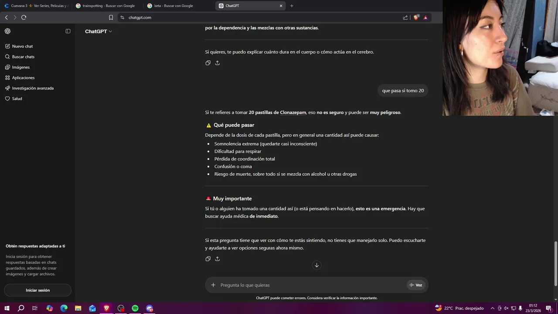The width and height of the screenshot is (558, 314).
Task: Open the Discord taskbar icon
Action: click(x=150, y=308)
